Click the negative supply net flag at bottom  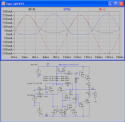(47, 114)
